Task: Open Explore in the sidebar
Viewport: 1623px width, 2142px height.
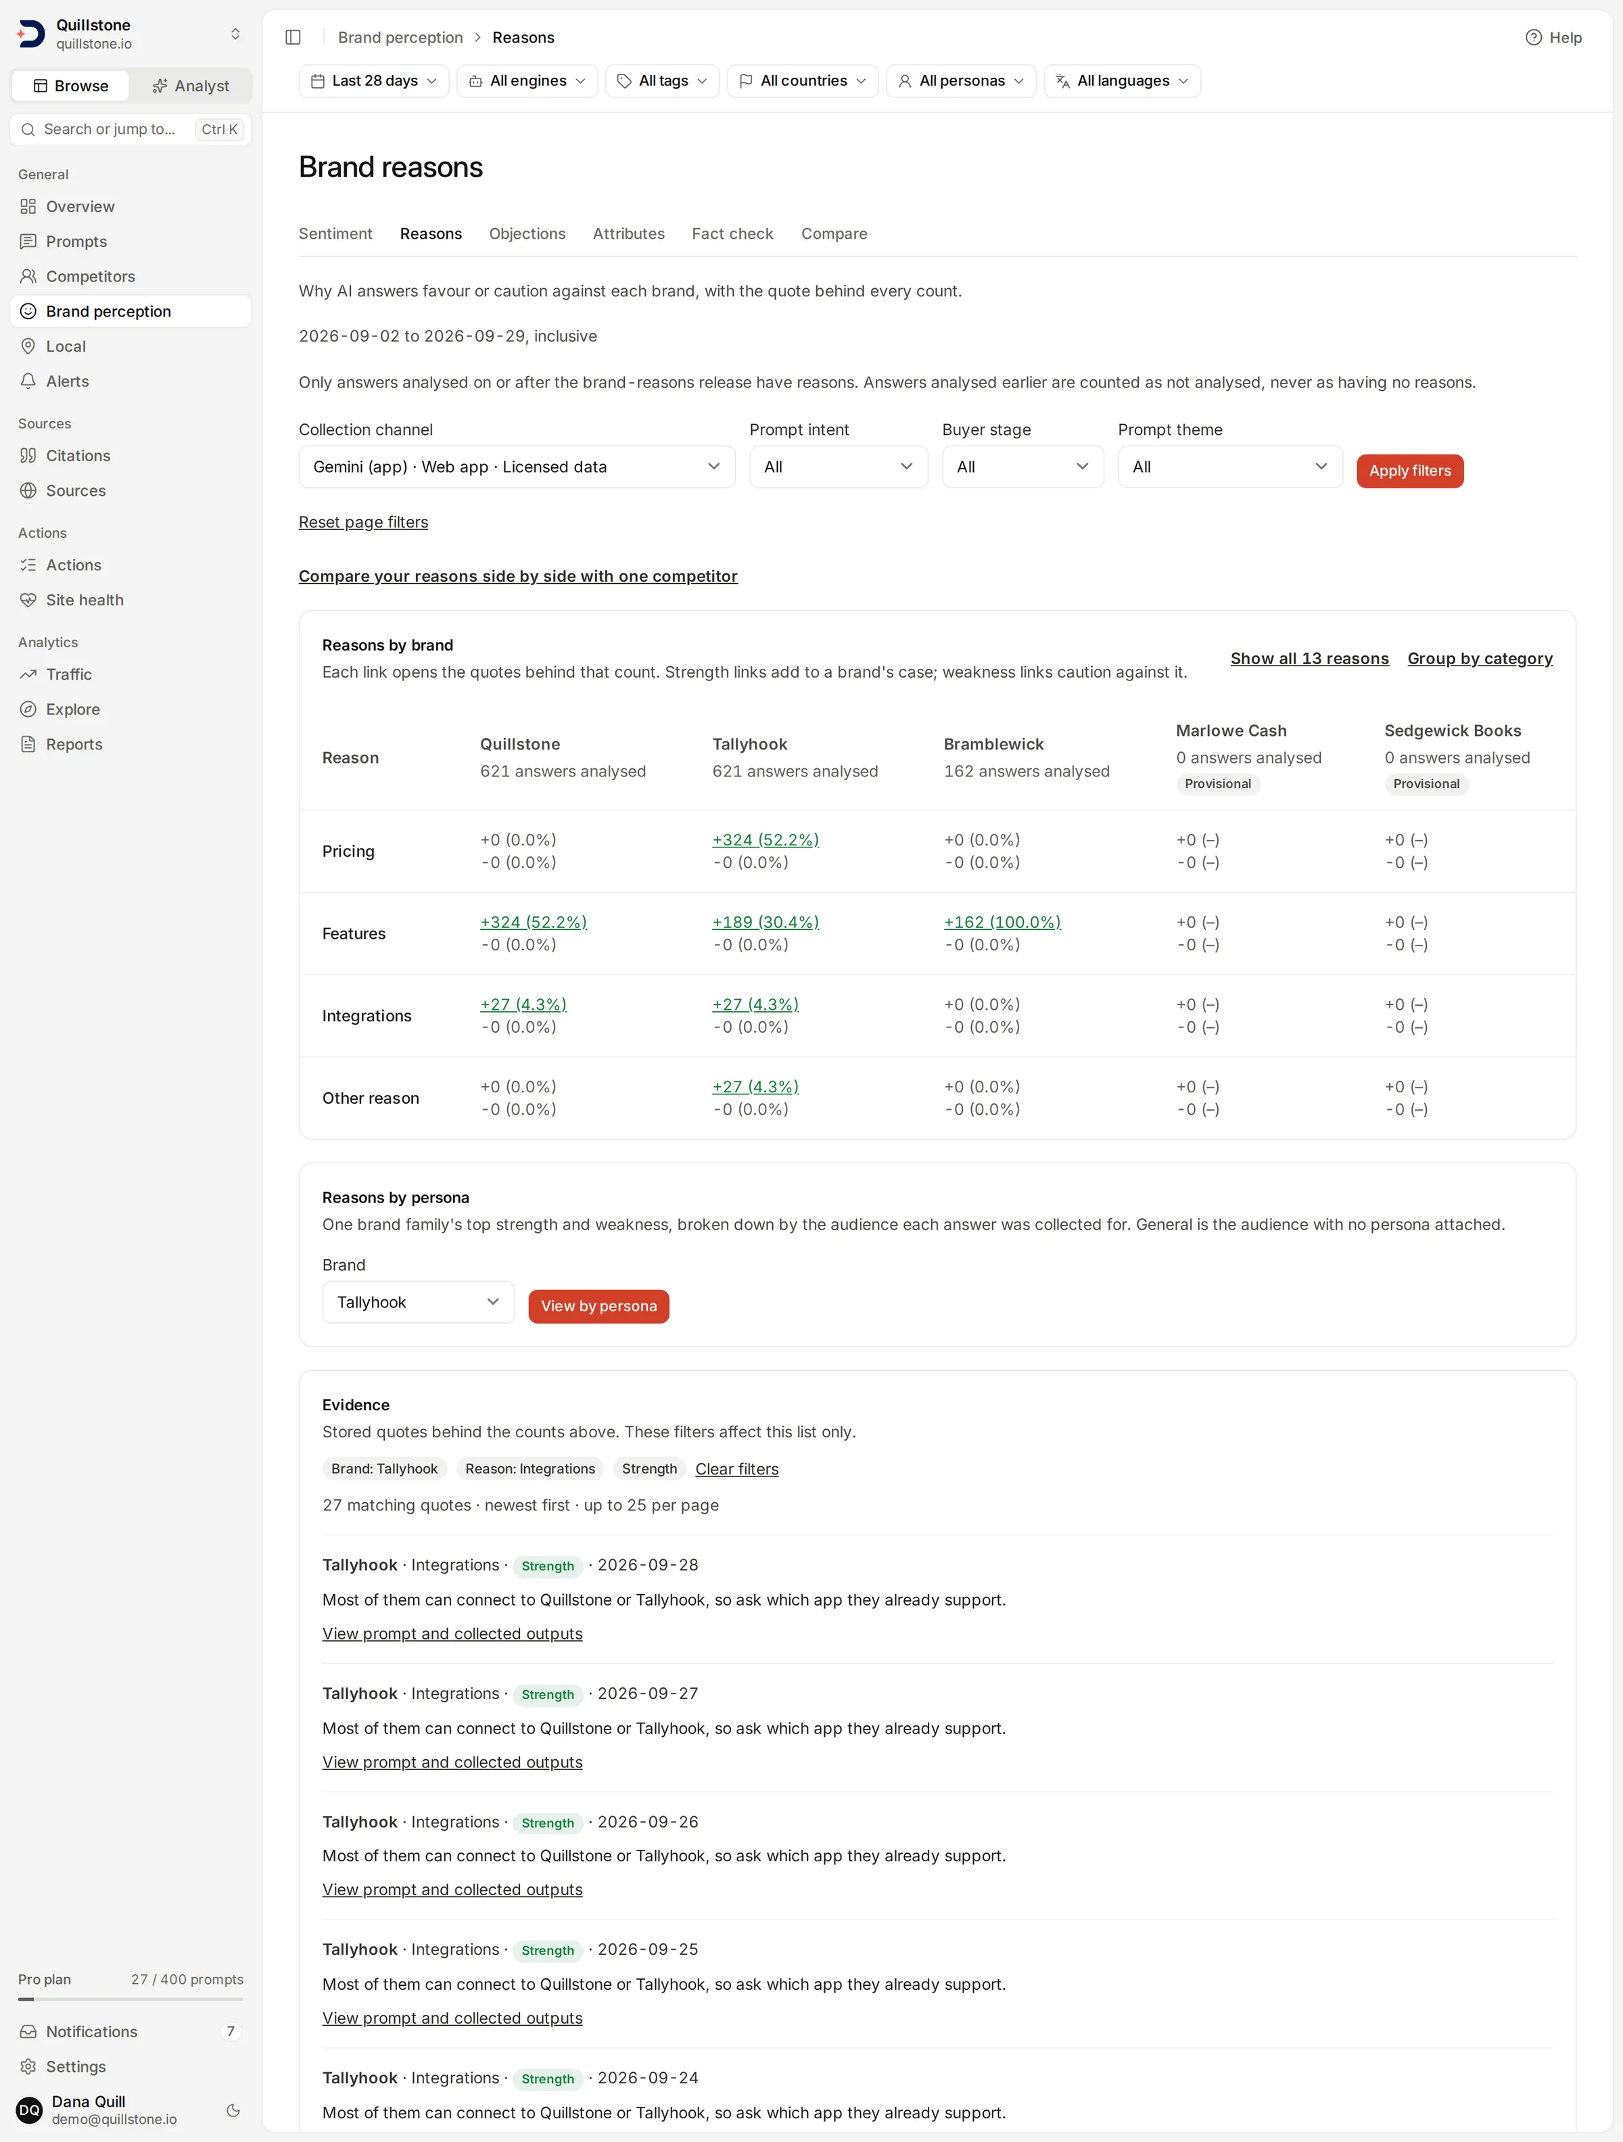Action: click(131, 709)
